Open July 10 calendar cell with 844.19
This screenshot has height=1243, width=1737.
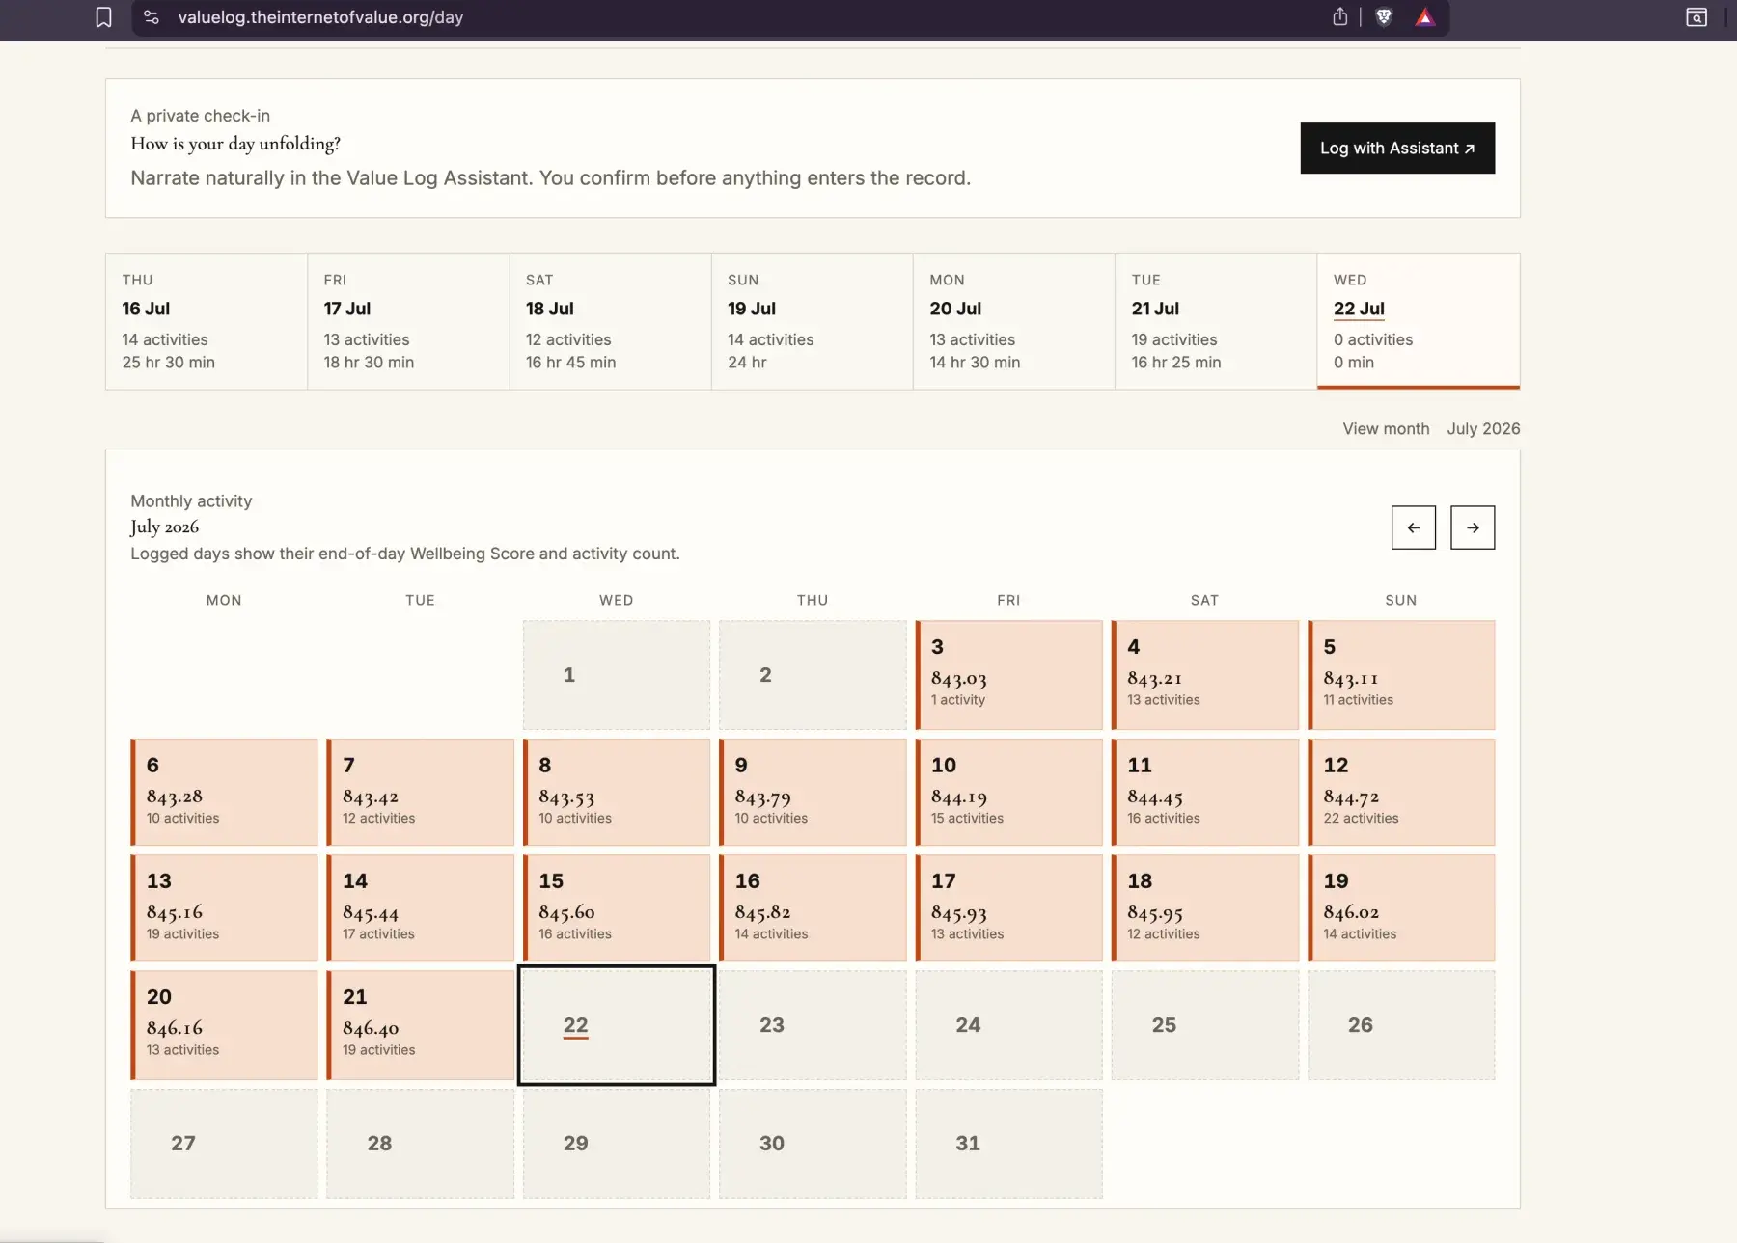pos(1008,793)
